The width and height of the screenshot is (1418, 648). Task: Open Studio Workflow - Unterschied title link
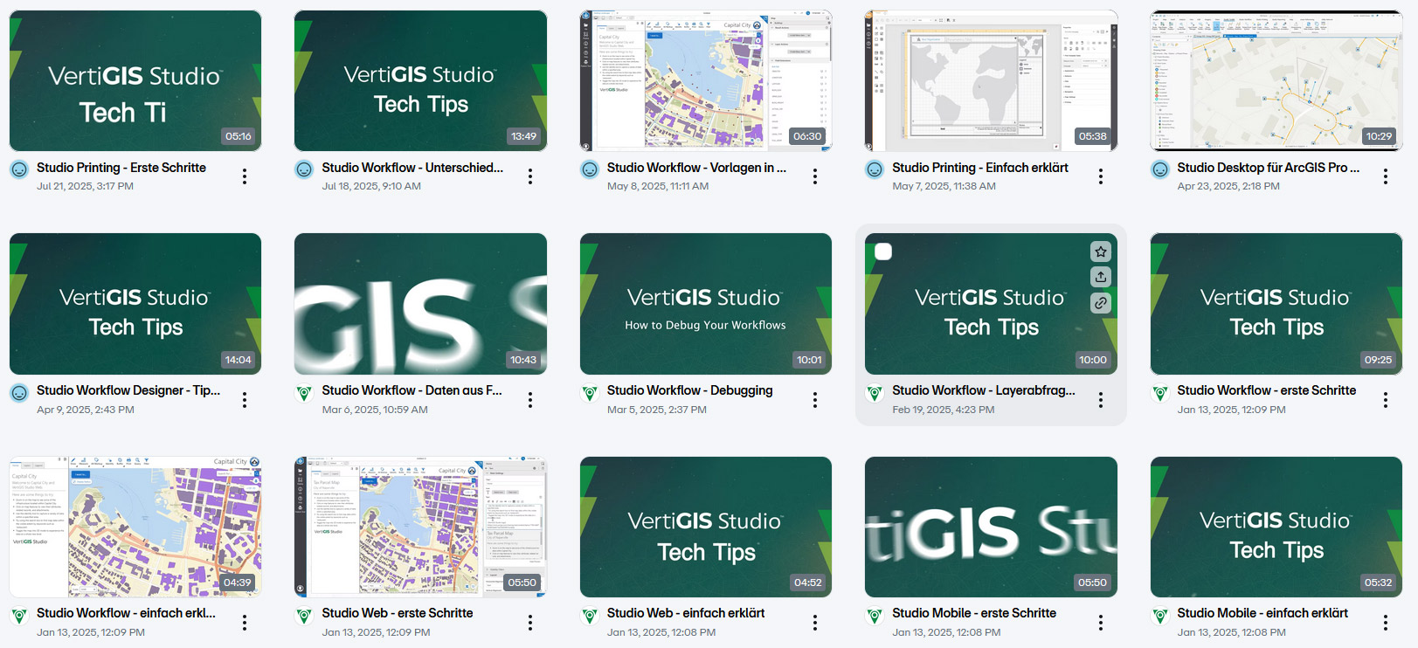(412, 168)
